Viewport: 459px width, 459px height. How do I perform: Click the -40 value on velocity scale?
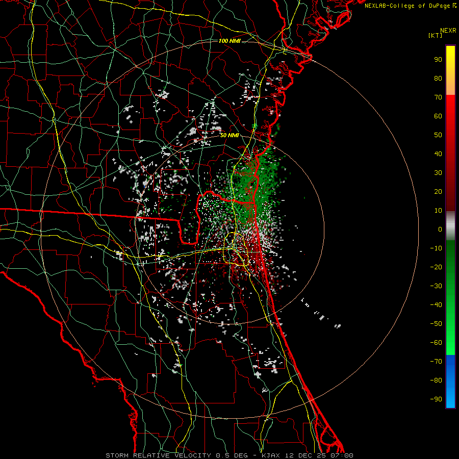(x=436, y=305)
